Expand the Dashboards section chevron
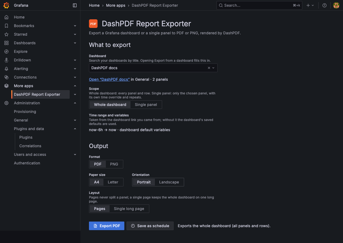The image size is (343, 243). tap(75, 43)
